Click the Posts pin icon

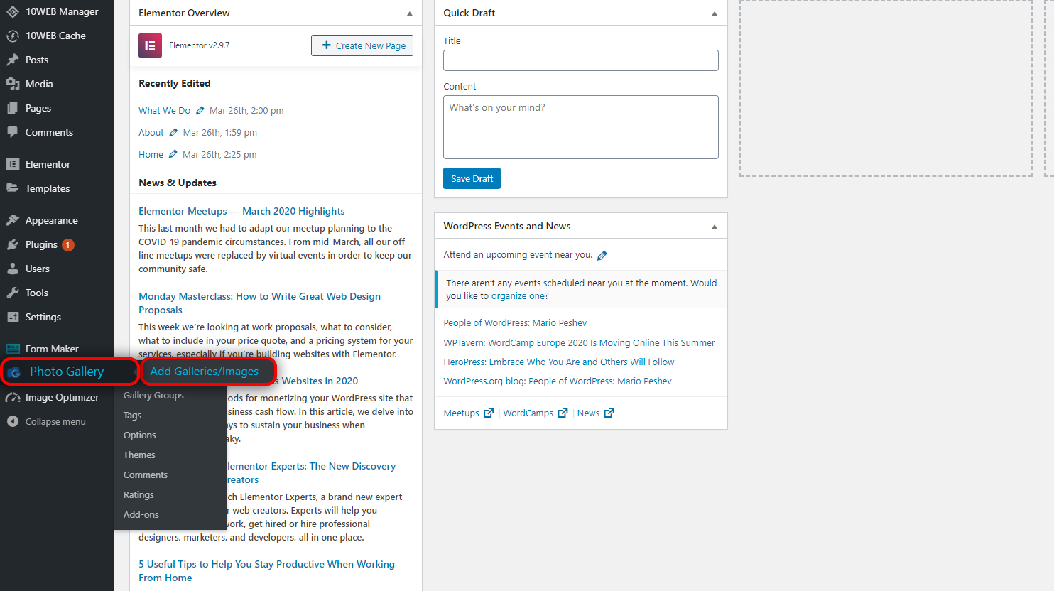(x=13, y=60)
